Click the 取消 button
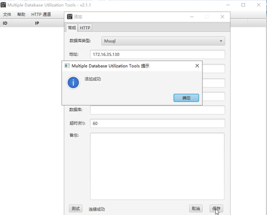Viewport: 267px width, 215px height. pos(196,208)
